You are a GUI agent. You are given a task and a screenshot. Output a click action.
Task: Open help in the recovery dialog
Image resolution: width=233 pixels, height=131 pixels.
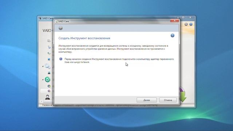point(172,36)
